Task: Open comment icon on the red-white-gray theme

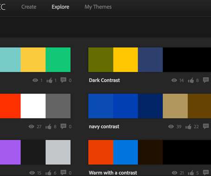Action: click(x=63, y=126)
